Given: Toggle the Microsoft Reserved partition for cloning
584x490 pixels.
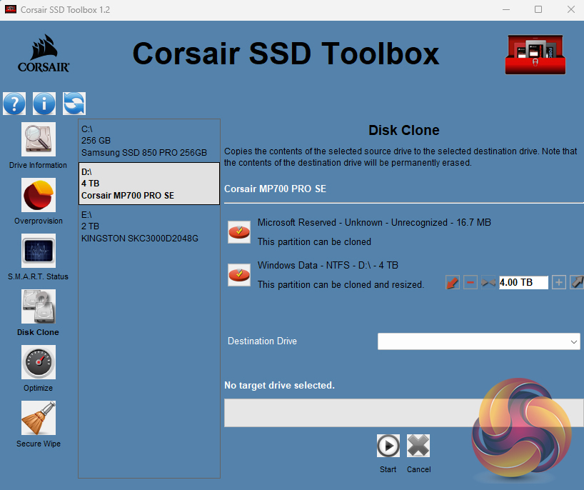Looking at the screenshot, I should pos(239,231).
